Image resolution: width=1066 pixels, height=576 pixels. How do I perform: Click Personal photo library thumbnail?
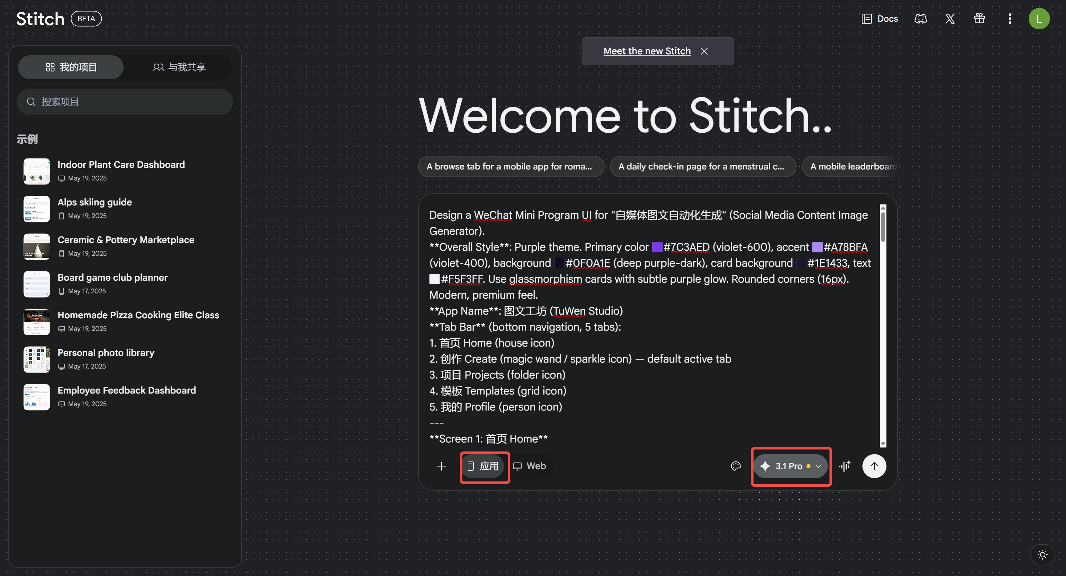coord(36,359)
